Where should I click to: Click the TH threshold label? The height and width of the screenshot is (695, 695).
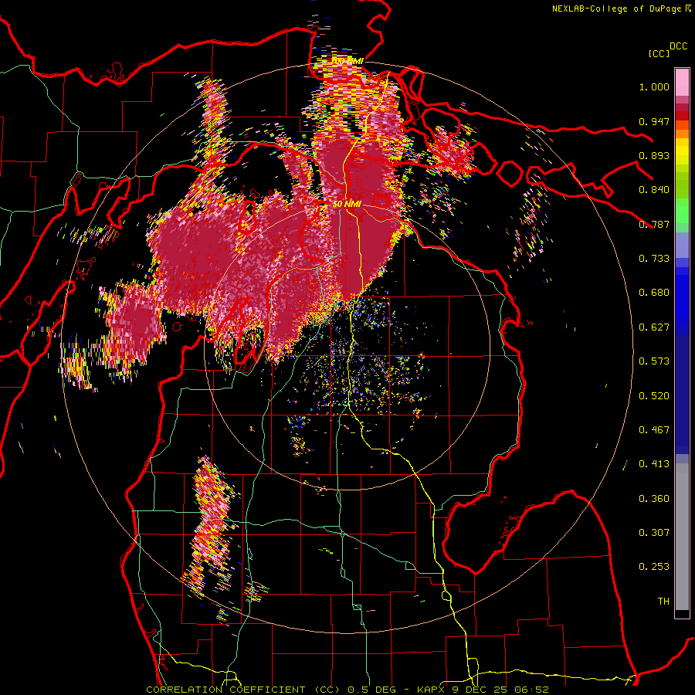coord(663,602)
